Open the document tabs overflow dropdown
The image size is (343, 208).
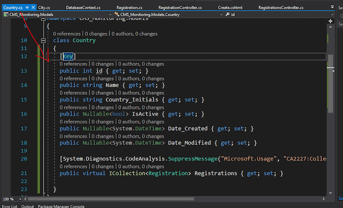click(x=332, y=7)
